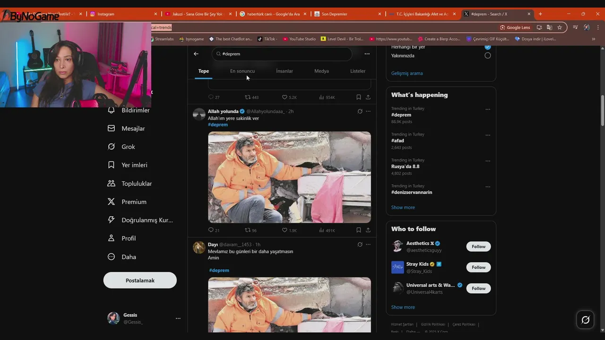The width and height of the screenshot is (605, 340).
Task: Open Bildirimler in the sidebar
Action: (x=129, y=110)
